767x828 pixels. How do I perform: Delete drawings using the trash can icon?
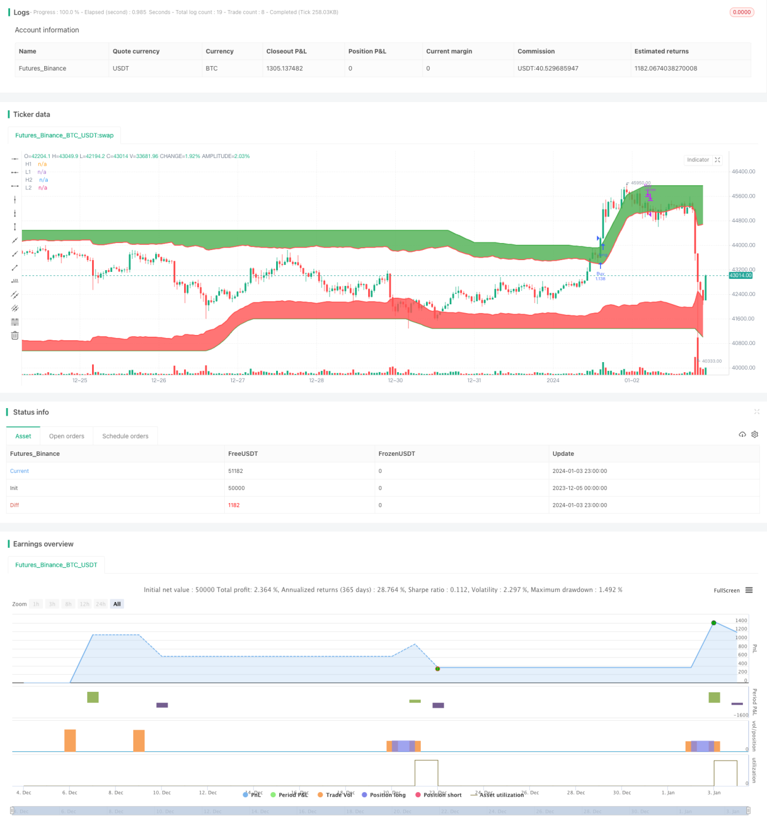tap(15, 336)
